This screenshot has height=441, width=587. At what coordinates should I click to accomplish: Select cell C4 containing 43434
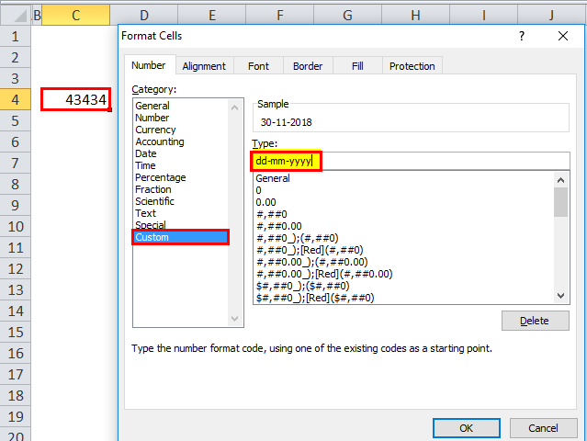tap(76, 99)
